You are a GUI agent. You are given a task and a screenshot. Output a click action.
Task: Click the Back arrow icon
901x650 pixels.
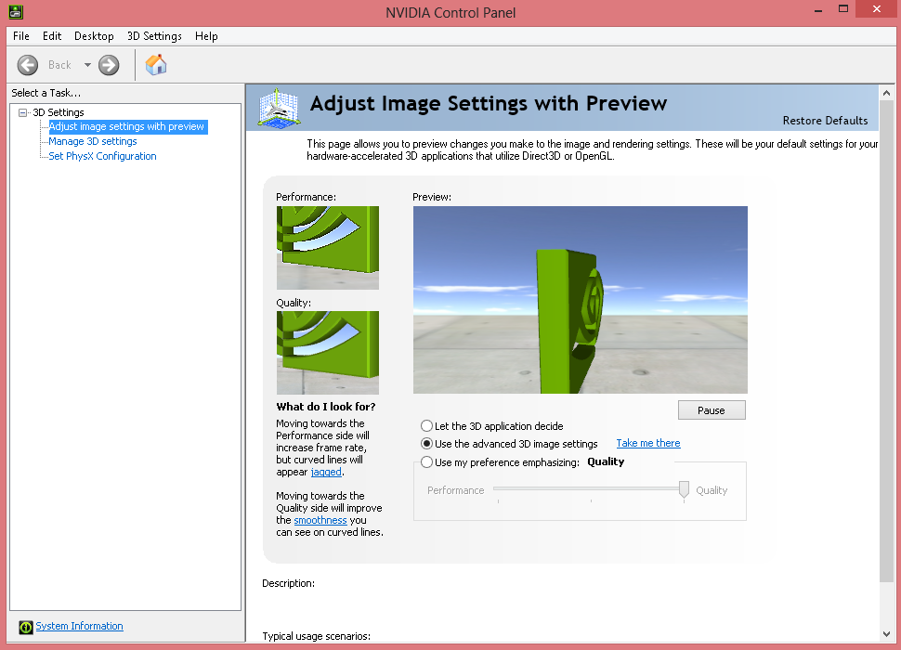[x=28, y=65]
